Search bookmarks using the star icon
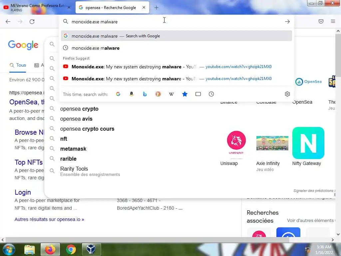 tap(184, 94)
